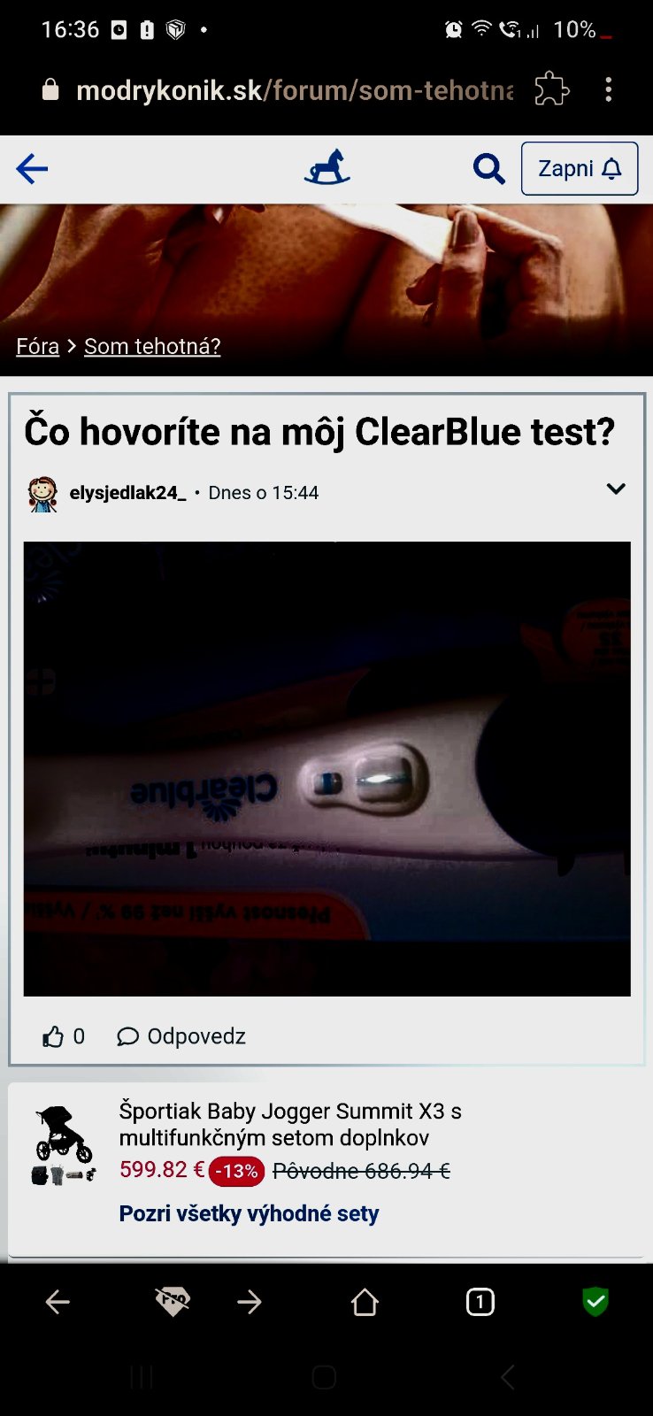Go to the Fóra breadcrumb link
This screenshot has height=1416, width=653.
point(38,346)
